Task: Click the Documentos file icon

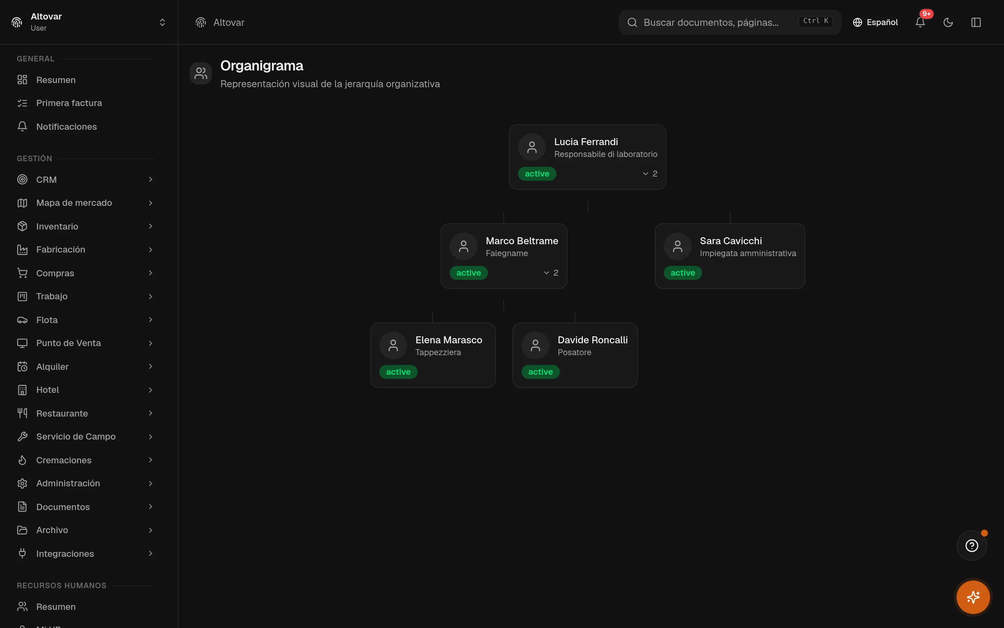Action: (x=22, y=507)
